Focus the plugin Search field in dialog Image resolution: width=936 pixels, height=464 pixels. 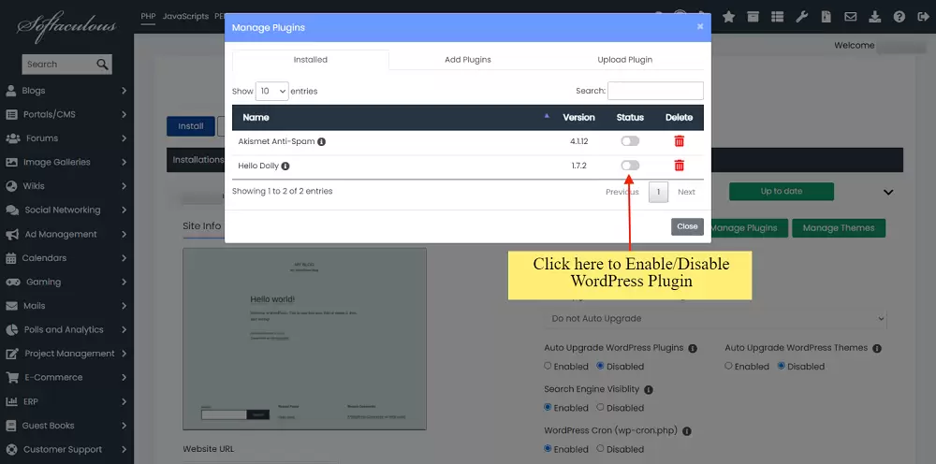click(655, 91)
